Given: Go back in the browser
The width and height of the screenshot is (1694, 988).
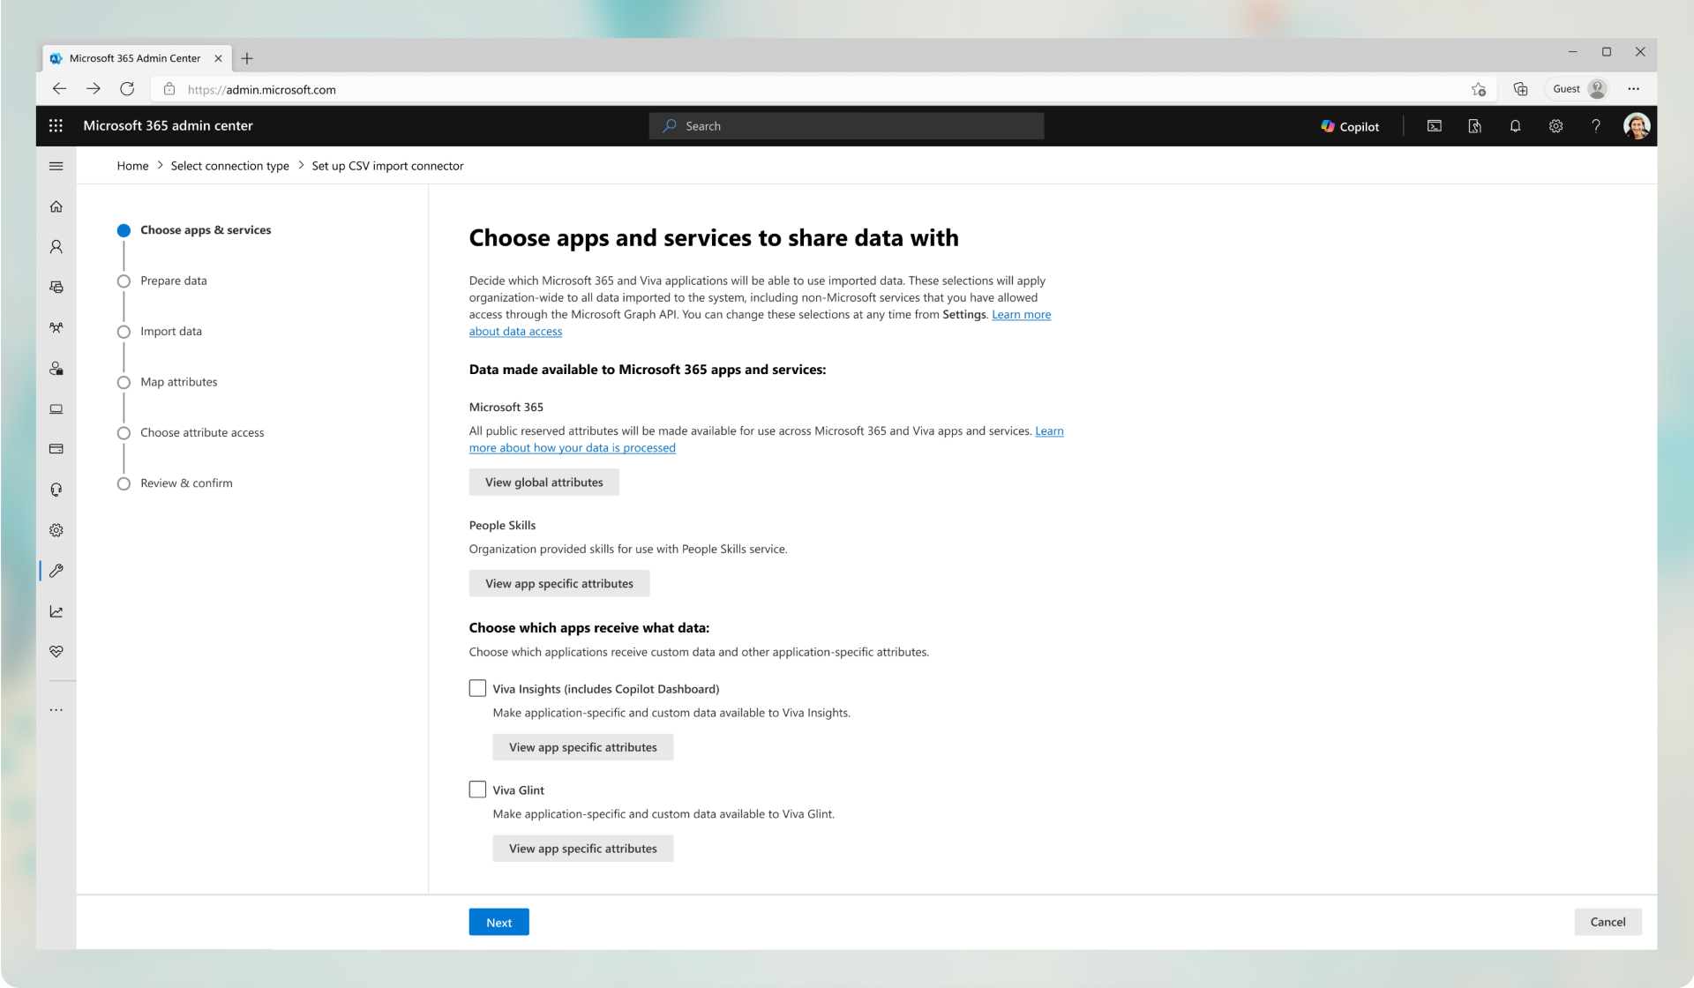Looking at the screenshot, I should click(x=59, y=89).
